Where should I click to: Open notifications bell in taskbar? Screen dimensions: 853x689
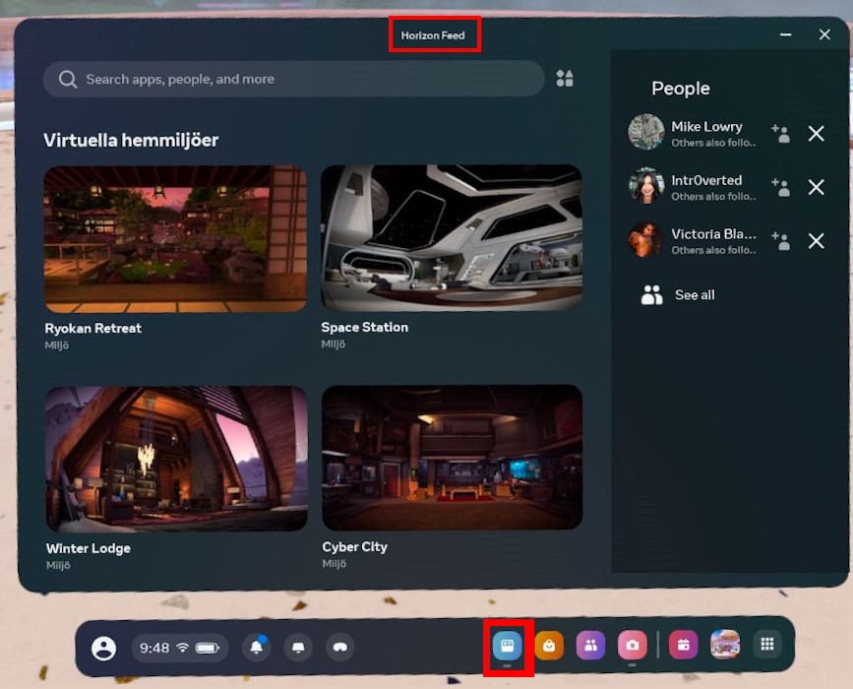[x=257, y=647]
